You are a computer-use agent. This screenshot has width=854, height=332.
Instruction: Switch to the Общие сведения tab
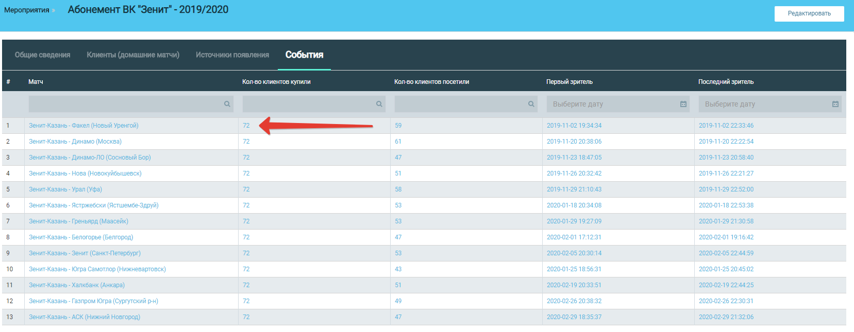(42, 55)
